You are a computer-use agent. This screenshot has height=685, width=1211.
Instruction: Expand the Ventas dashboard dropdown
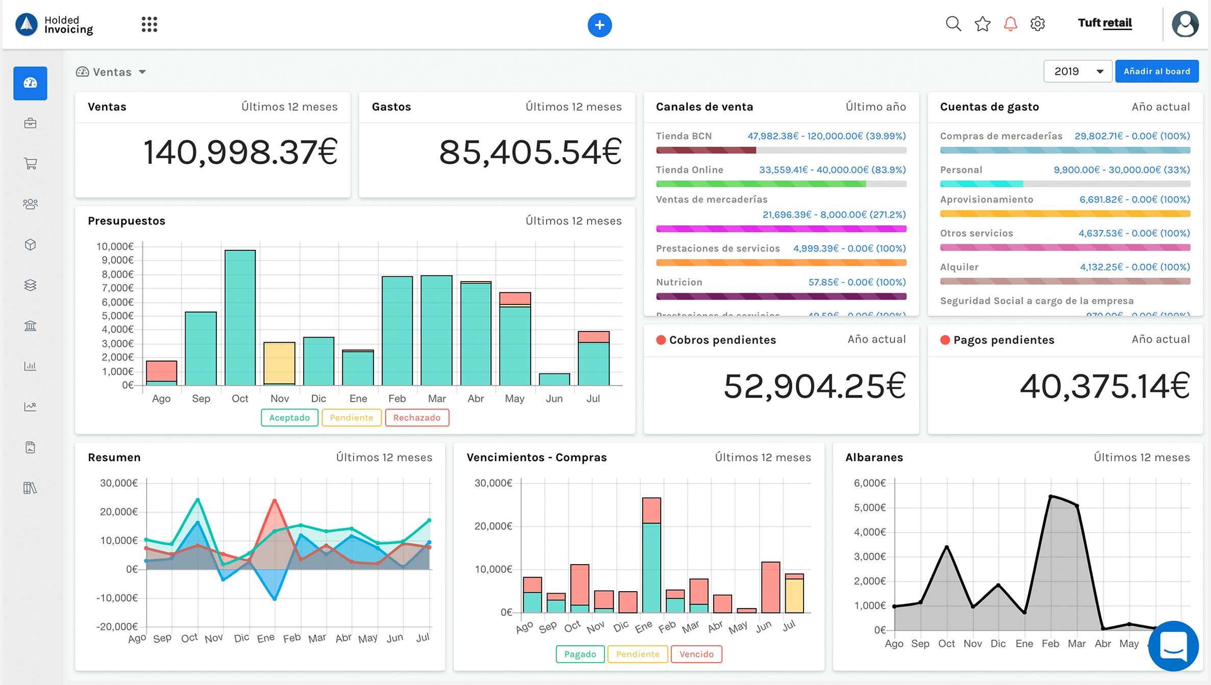[x=111, y=72]
